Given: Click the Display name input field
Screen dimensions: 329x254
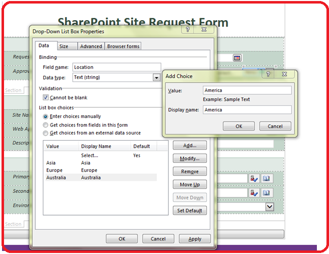Looking at the screenshot, I should (x=247, y=109).
